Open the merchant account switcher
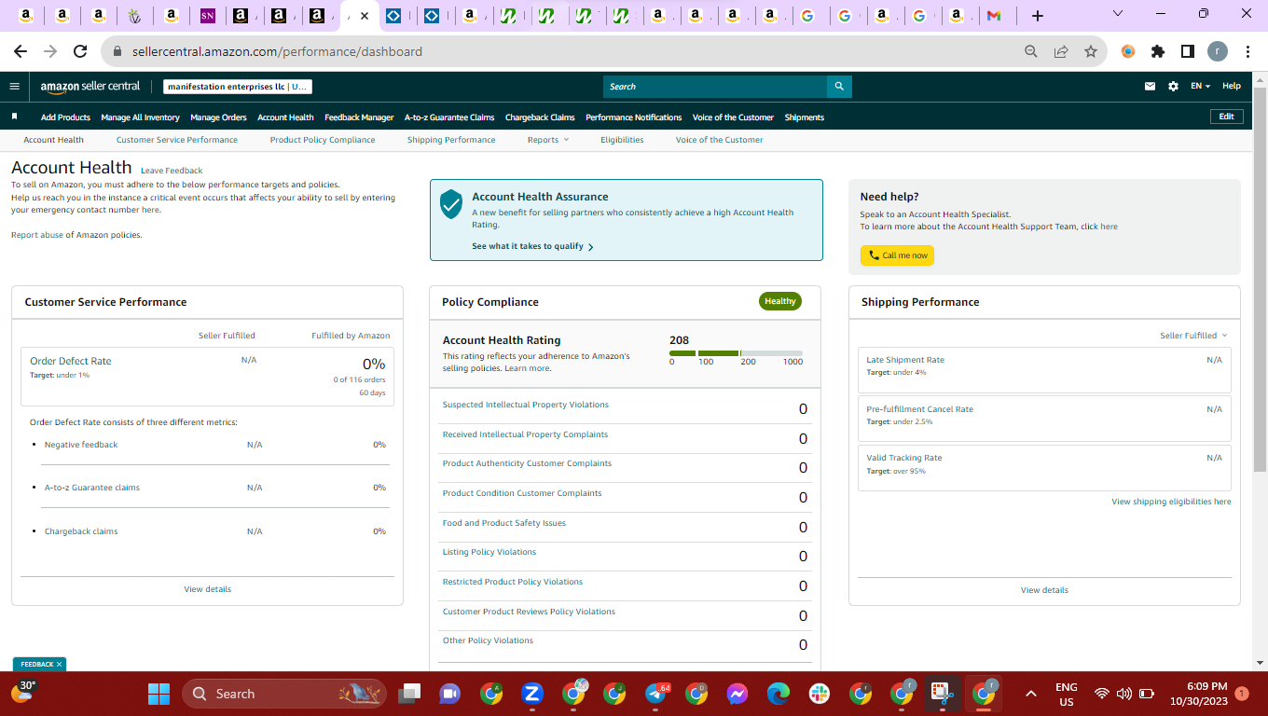Viewport: 1268px width, 716px height. (238, 87)
